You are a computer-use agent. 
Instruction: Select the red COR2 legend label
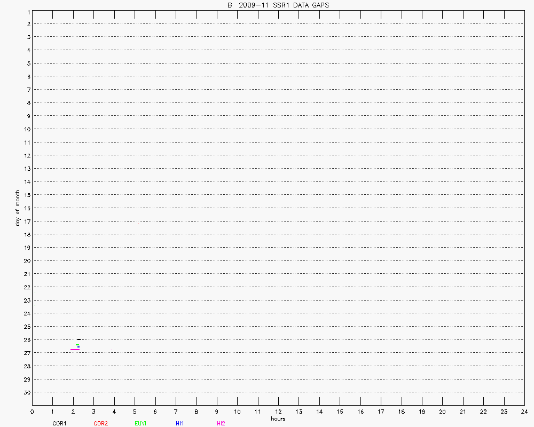coord(100,423)
